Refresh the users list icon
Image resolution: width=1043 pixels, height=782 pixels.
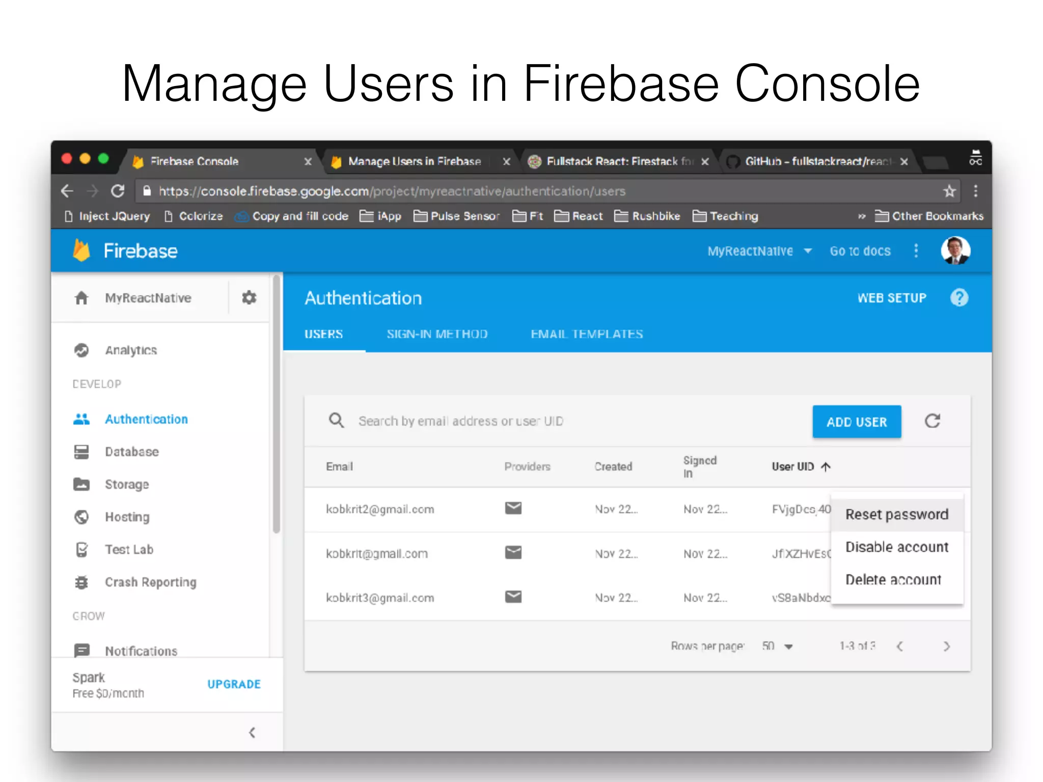click(x=932, y=421)
